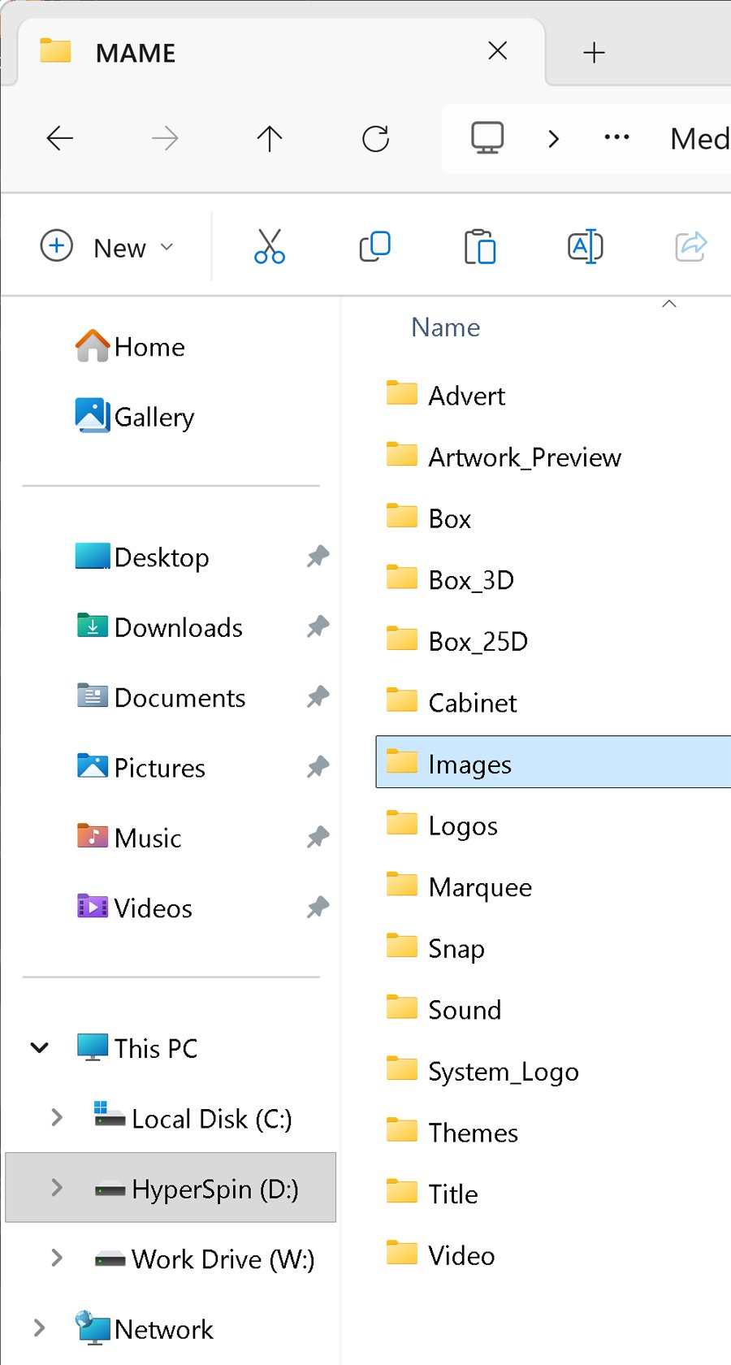Open Gallery in navigation pane
The height and width of the screenshot is (1365, 731).
(x=154, y=417)
